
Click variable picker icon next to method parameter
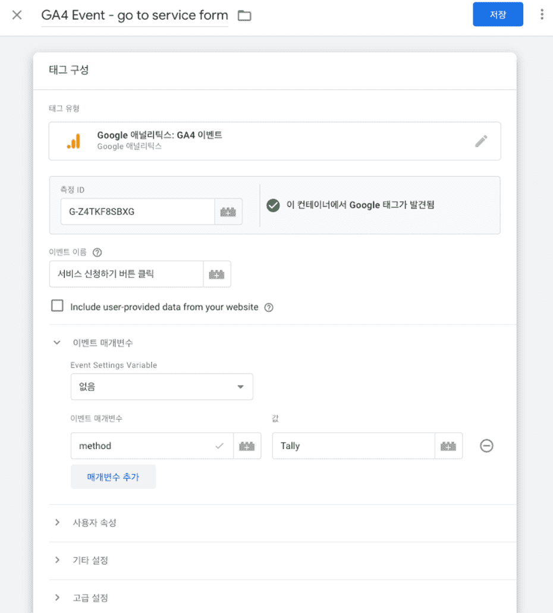(247, 446)
